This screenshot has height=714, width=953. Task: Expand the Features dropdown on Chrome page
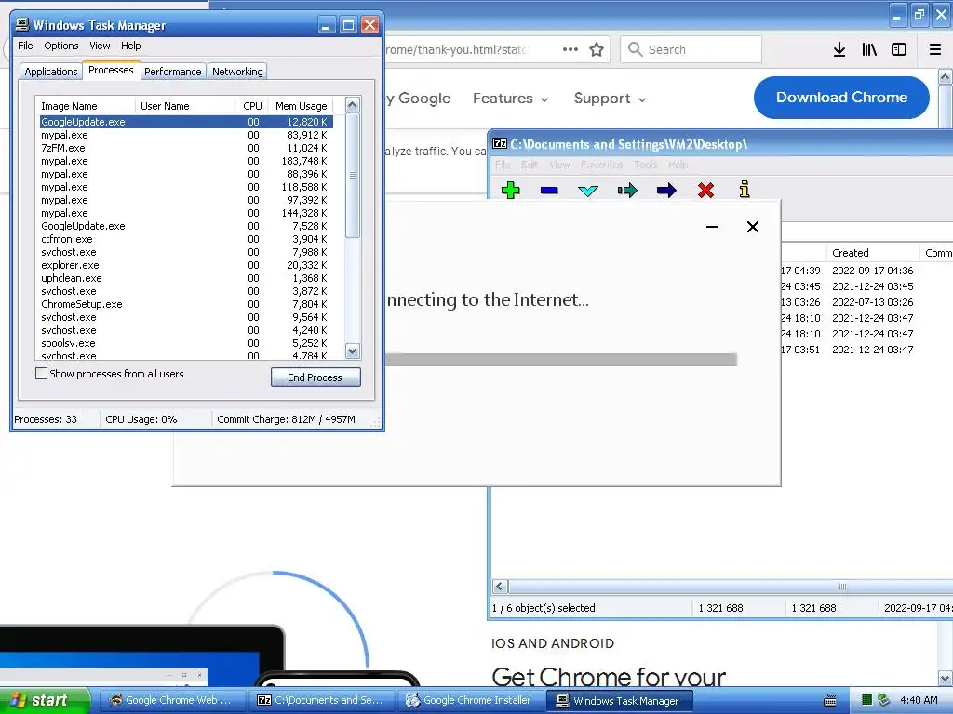(511, 99)
